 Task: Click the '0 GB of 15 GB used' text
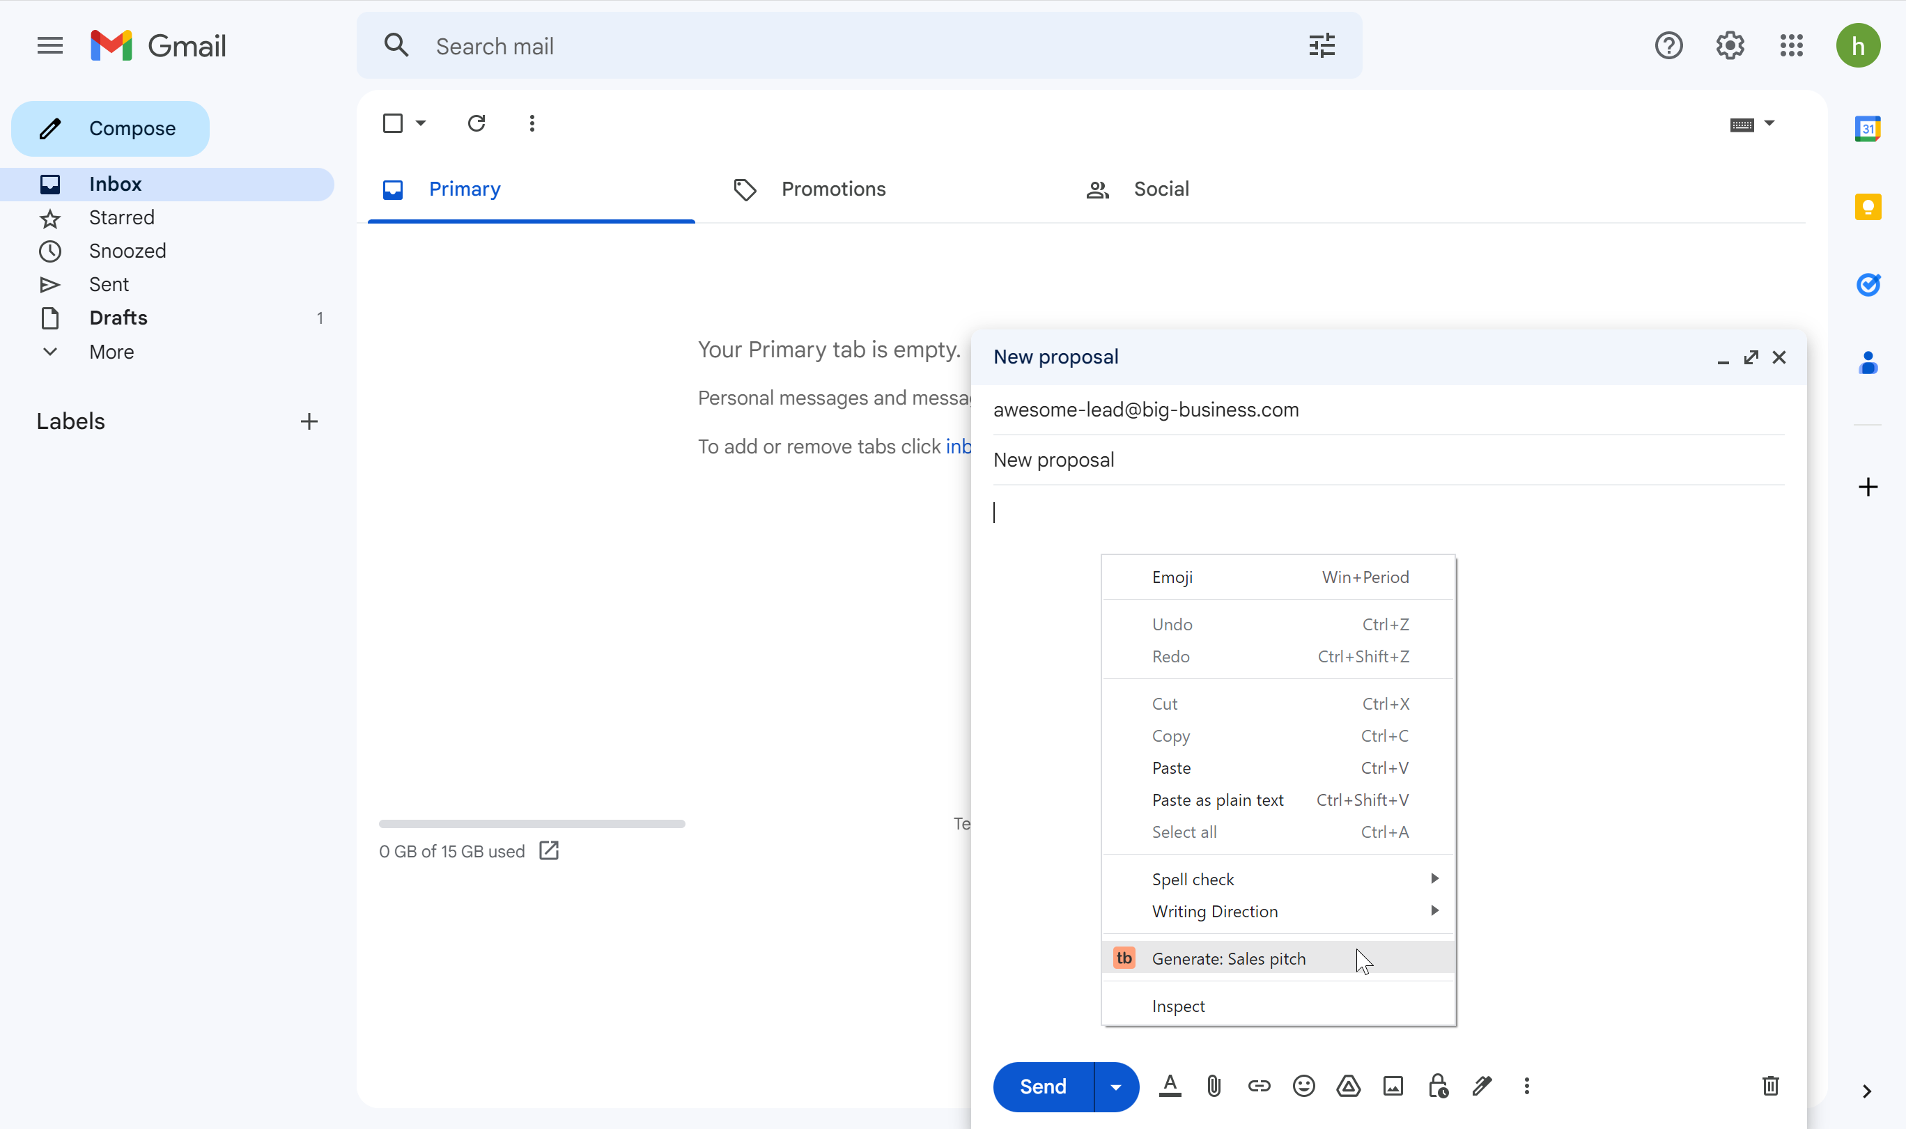click(452, 851)
